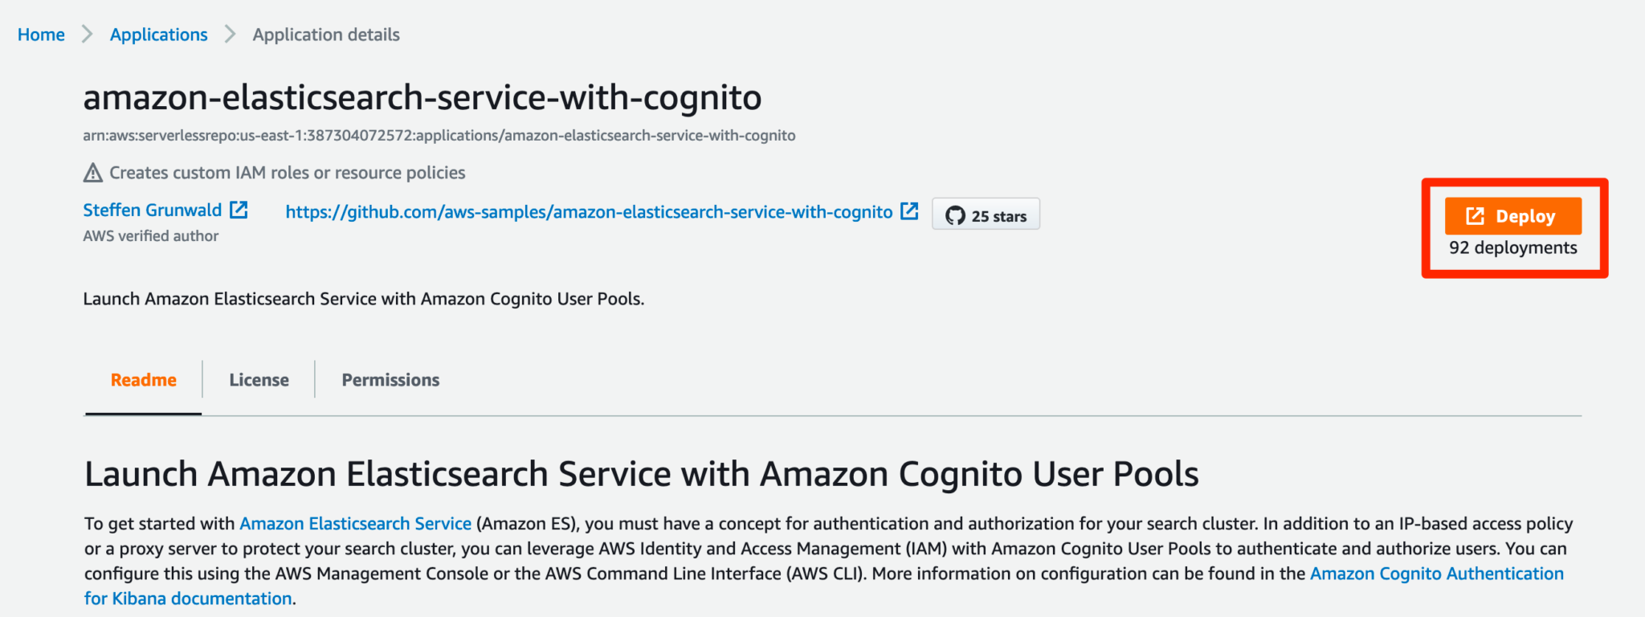Open the Applications breadcrumb
1645x617 pixels.
click(x=158, y=35)
